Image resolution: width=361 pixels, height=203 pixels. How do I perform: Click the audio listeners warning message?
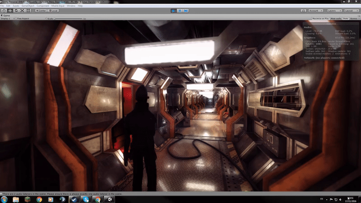pos(61,194)
